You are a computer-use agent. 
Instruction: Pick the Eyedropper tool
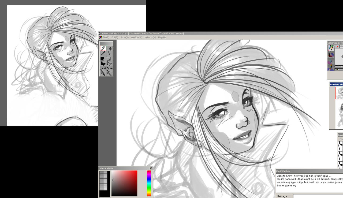tap(103, 54)
